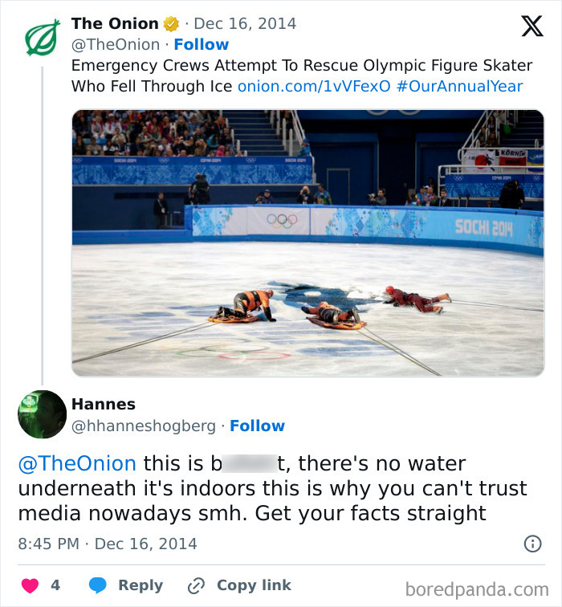This screenshot has height=607, width=562.
Task: Click the Reply speech bubble icon
Action: 97,585
